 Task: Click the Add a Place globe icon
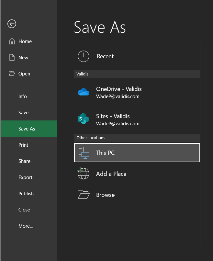tap(83, 174)
